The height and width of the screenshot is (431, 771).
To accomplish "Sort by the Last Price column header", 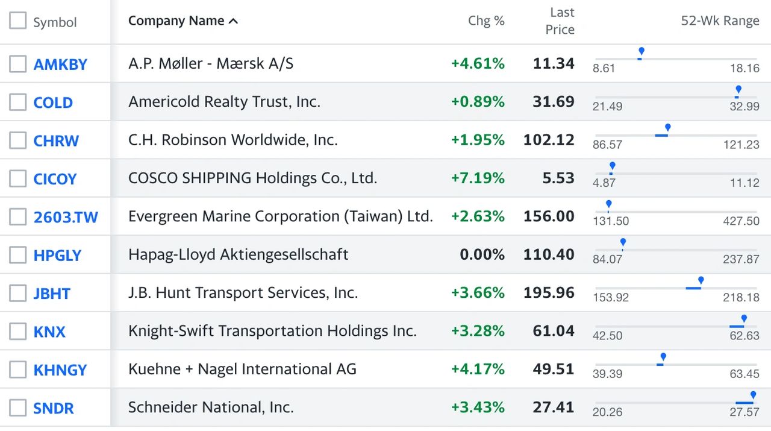I will pyautogui.click(x=560, y=21).
